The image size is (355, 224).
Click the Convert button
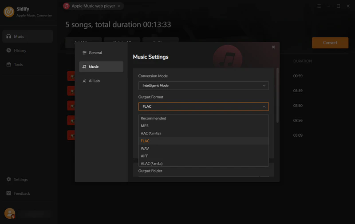coord(330,43)
